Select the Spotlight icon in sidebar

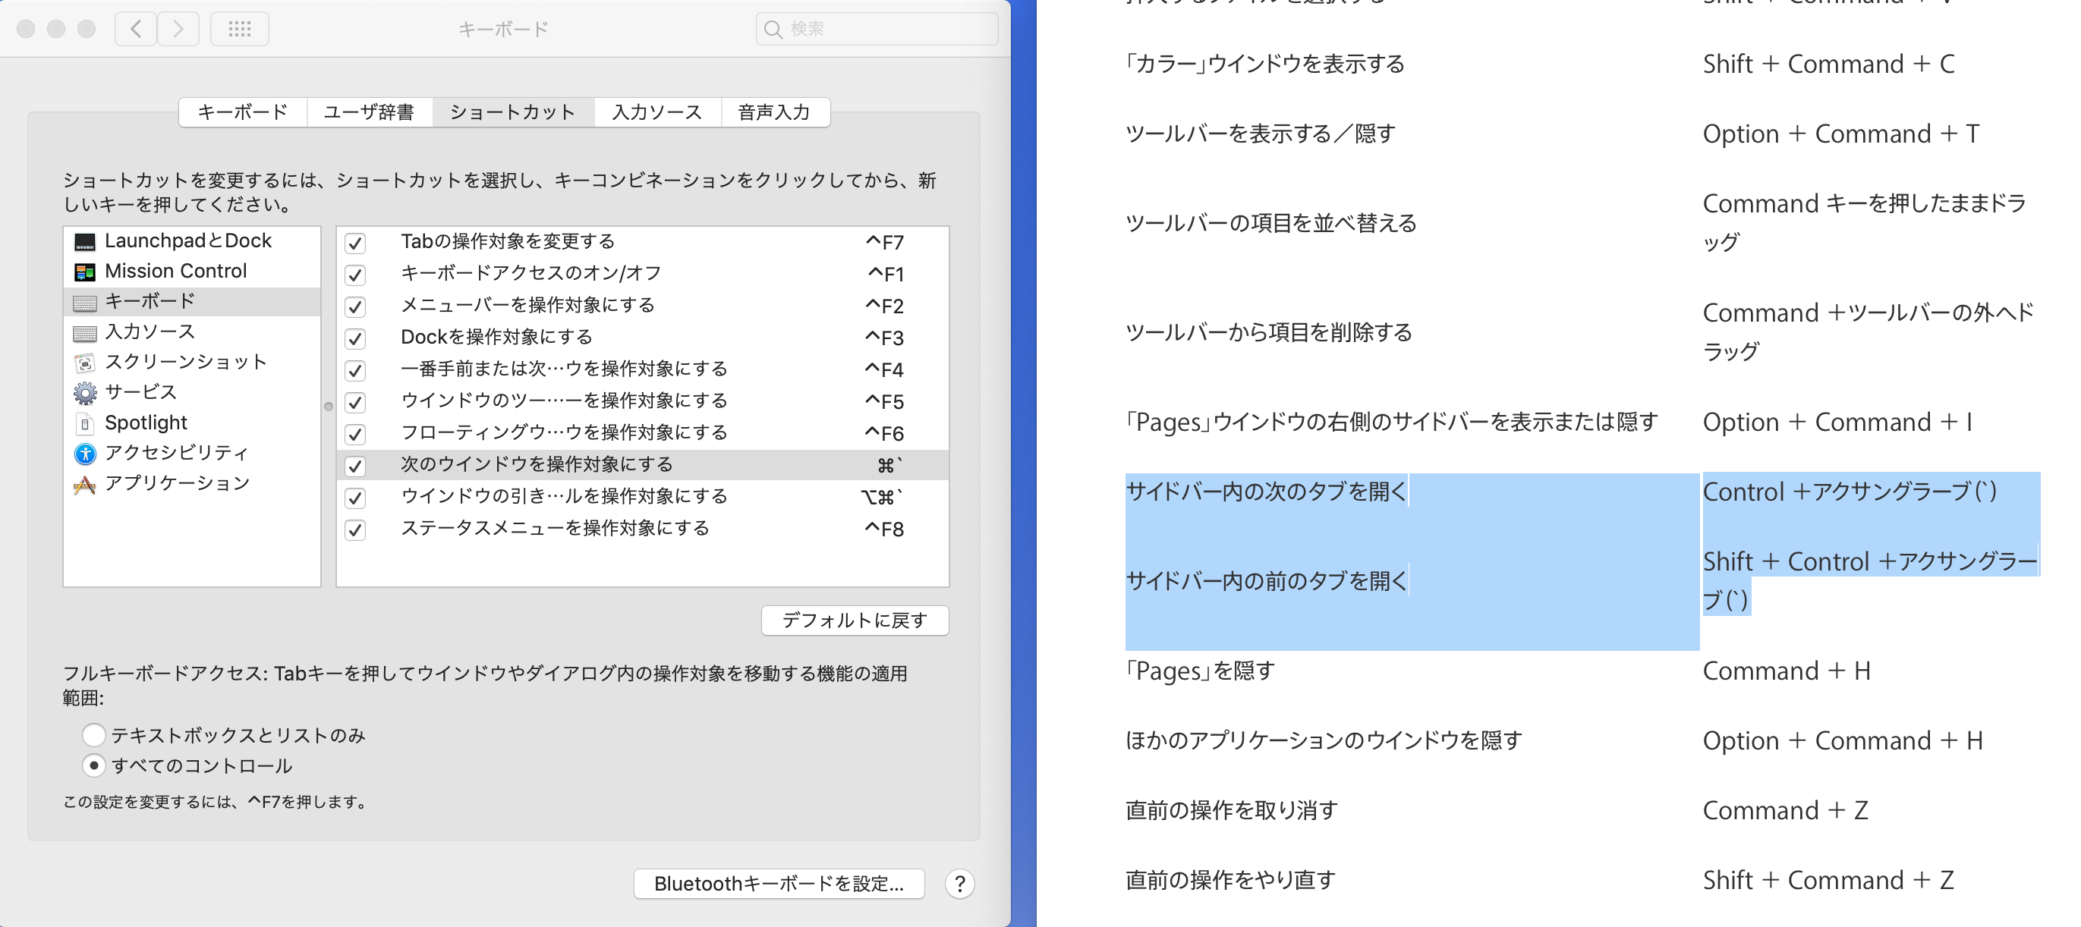click(85, 423)
